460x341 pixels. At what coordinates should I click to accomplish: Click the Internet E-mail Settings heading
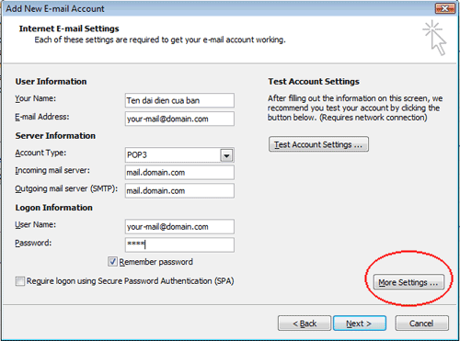click(x=69, y=28)
